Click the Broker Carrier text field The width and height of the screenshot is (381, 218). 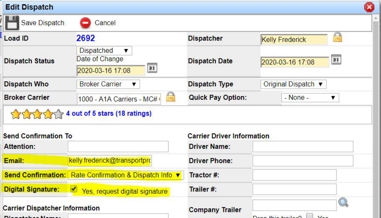point(119,99)
